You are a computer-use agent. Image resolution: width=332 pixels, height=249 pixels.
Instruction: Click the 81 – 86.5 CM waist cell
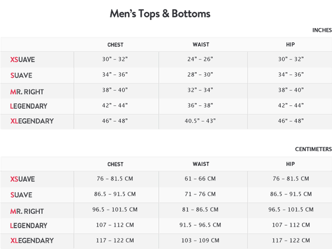click(x=201, y=210)
